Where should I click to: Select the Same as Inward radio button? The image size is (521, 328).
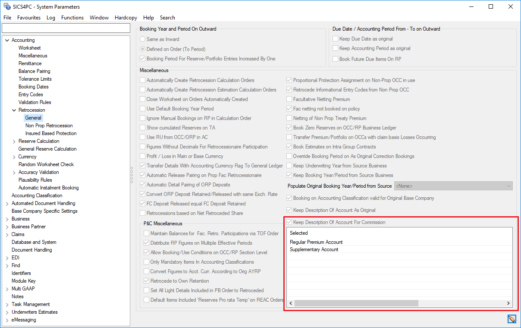[x=143, y=39]
